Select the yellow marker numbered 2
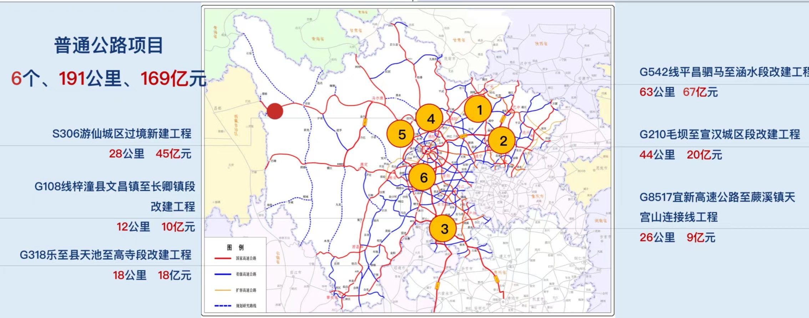The height and width of the screenshot is (318, 809). pyautogui.click(x=502, y=140)
